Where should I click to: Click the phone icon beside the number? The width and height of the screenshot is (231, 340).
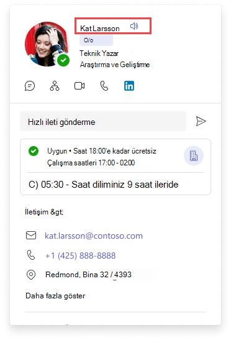(x=31, y=255)
